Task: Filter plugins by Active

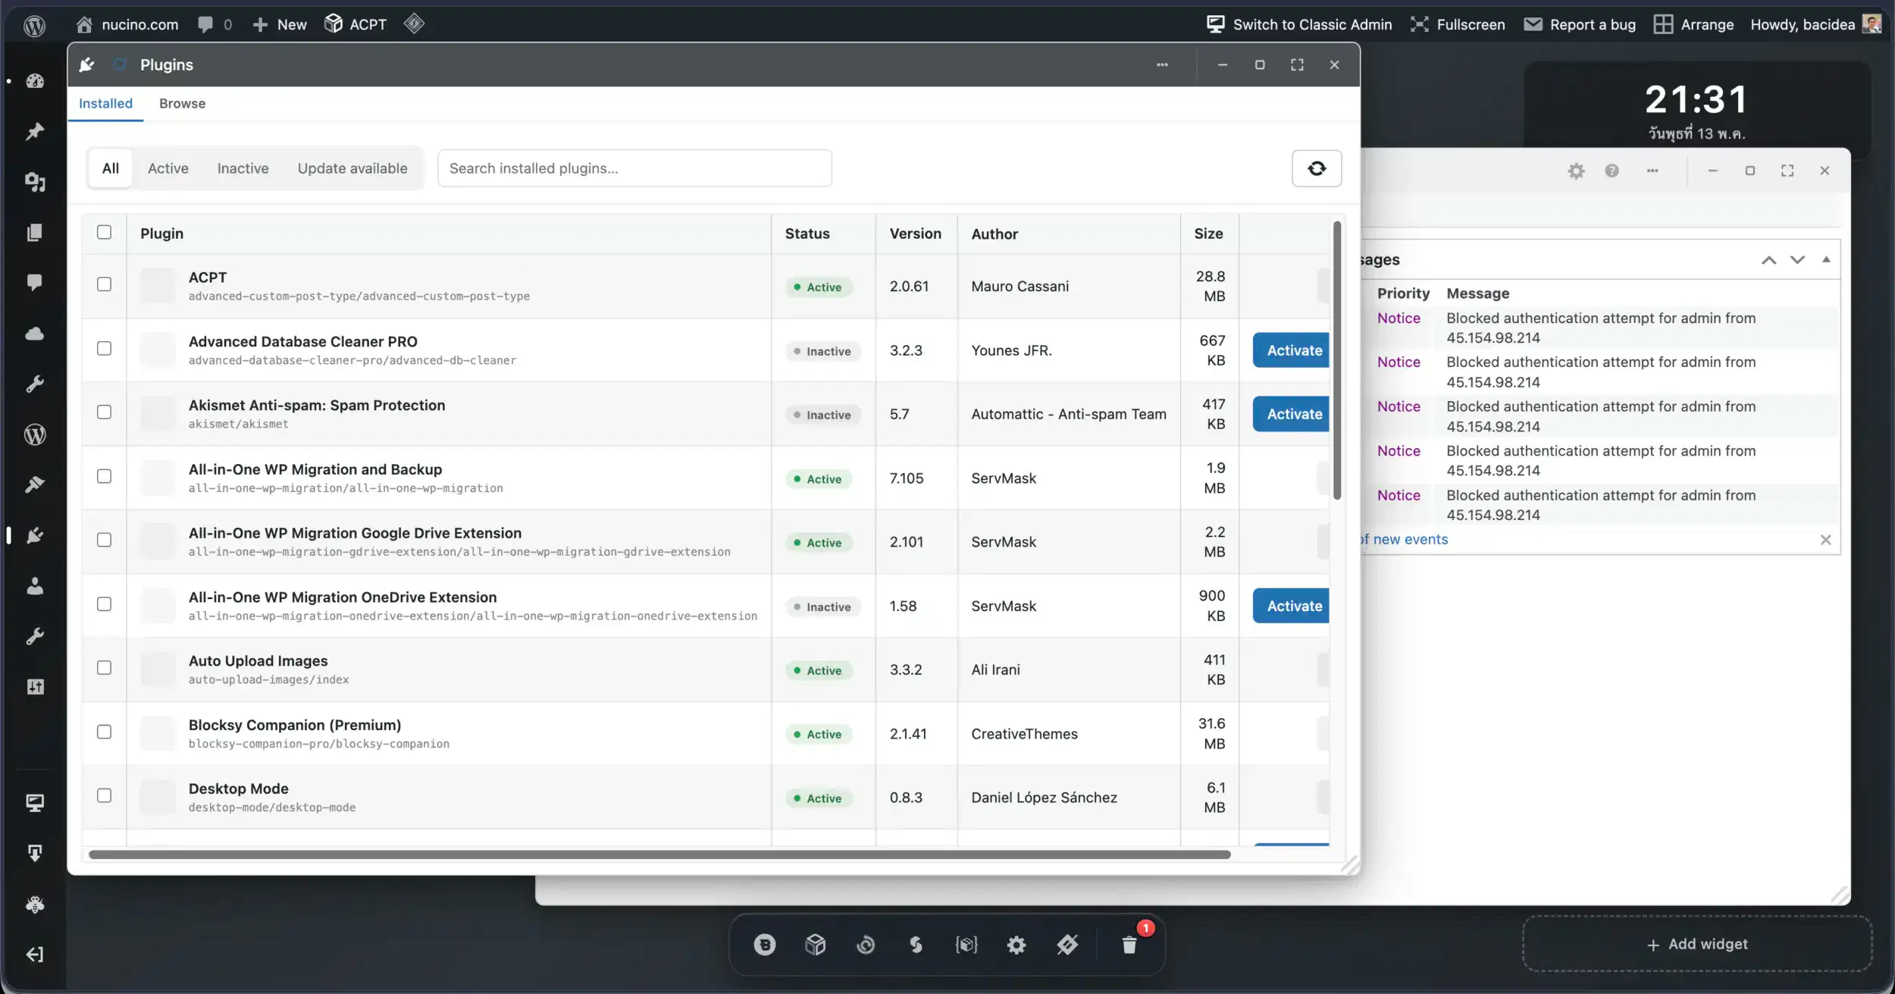Action: coord(168,168)
